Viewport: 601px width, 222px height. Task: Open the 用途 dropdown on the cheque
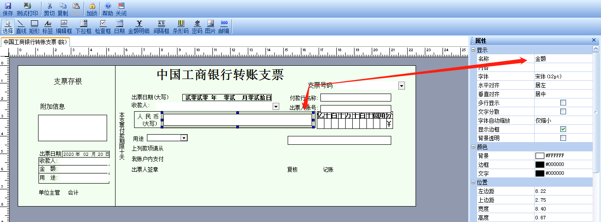coord(184,138)
